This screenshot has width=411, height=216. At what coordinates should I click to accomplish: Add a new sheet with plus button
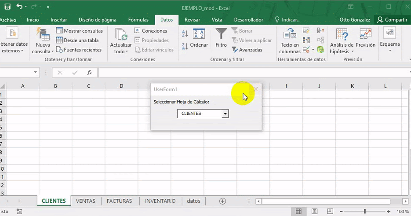click(222, 201)
